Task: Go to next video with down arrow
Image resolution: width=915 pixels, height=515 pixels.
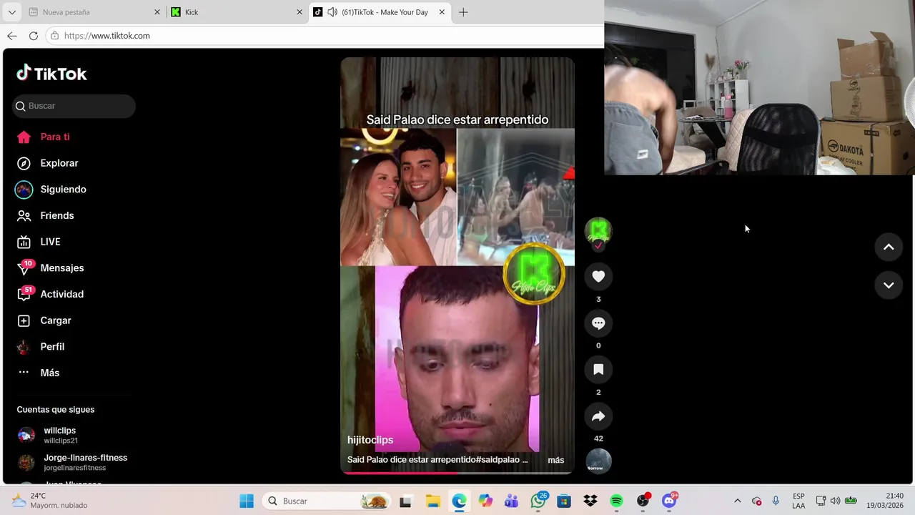Action: tap(889, 285)
